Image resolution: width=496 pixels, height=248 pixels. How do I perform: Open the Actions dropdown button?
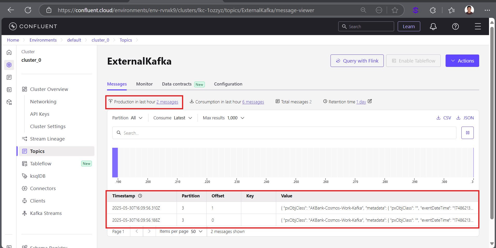tap(462, 61)
